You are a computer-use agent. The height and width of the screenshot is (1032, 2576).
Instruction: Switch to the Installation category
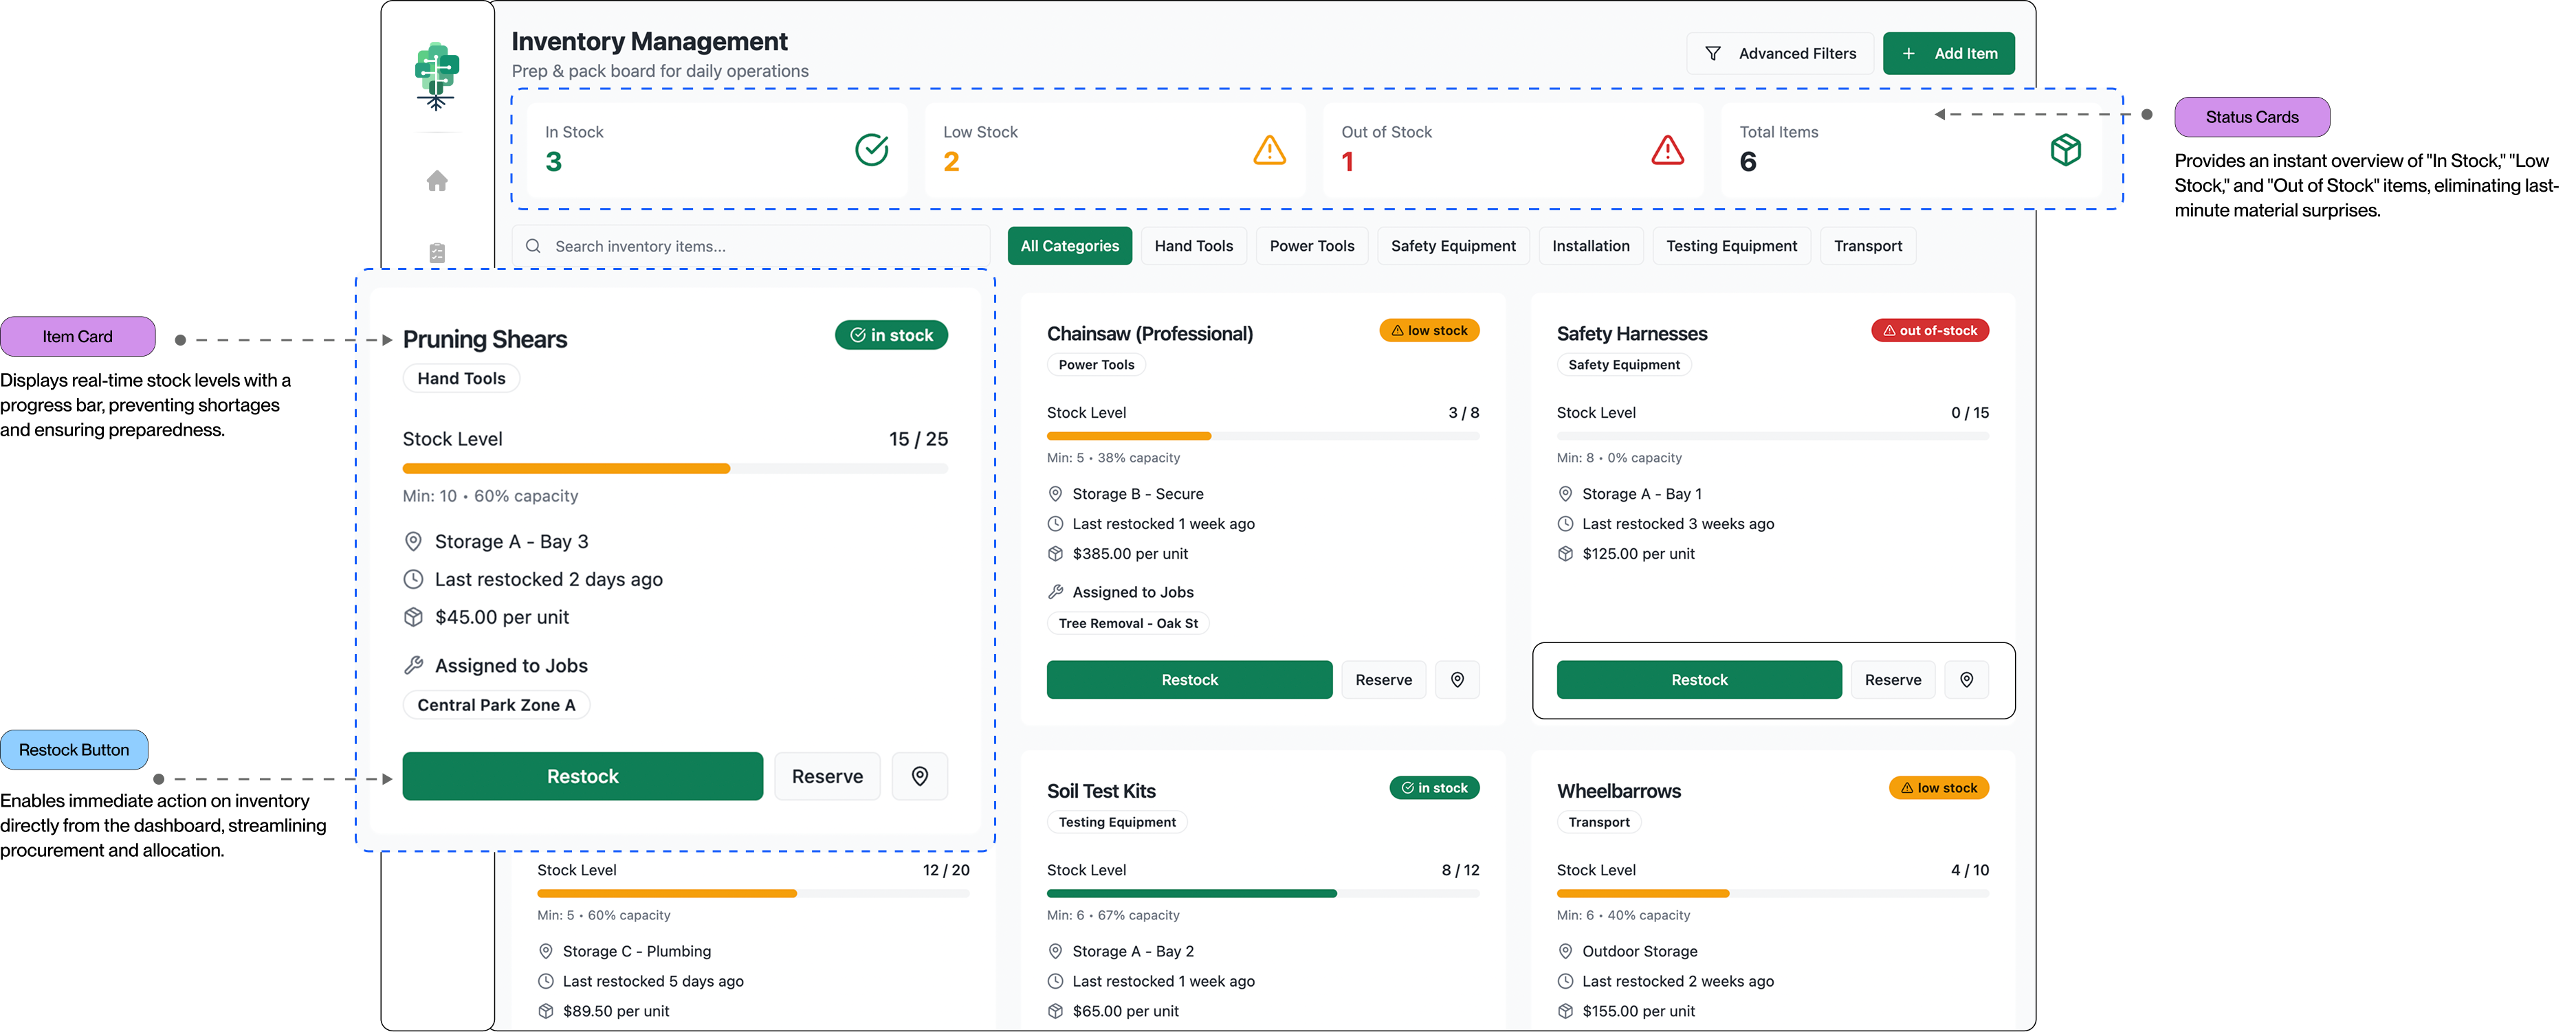coord(1590,246)
